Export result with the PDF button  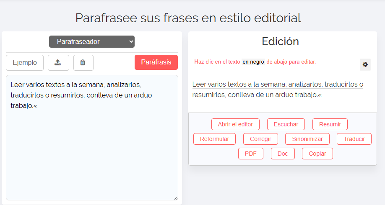[251, 154]
